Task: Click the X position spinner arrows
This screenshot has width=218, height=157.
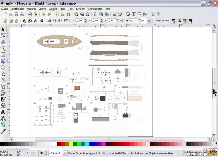Action: pyautogui.click(x=86, y=21)
